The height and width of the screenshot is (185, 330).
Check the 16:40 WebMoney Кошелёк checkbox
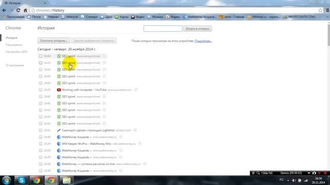(x=41, y=137)
